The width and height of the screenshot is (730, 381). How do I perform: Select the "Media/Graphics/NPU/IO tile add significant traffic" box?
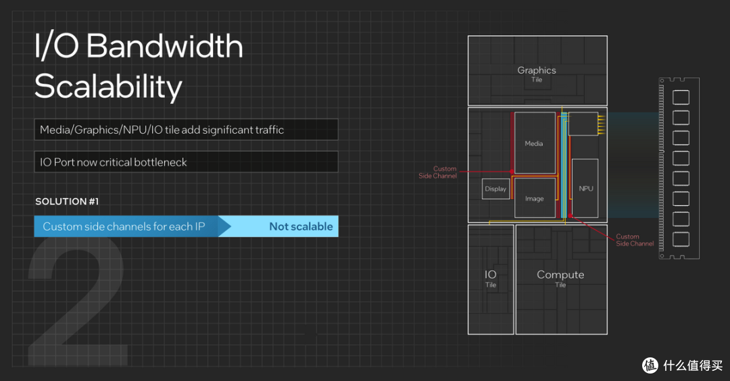coord(186,130)
